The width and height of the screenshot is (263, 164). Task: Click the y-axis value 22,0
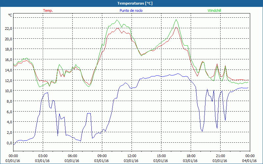click(x=8, y=29)
